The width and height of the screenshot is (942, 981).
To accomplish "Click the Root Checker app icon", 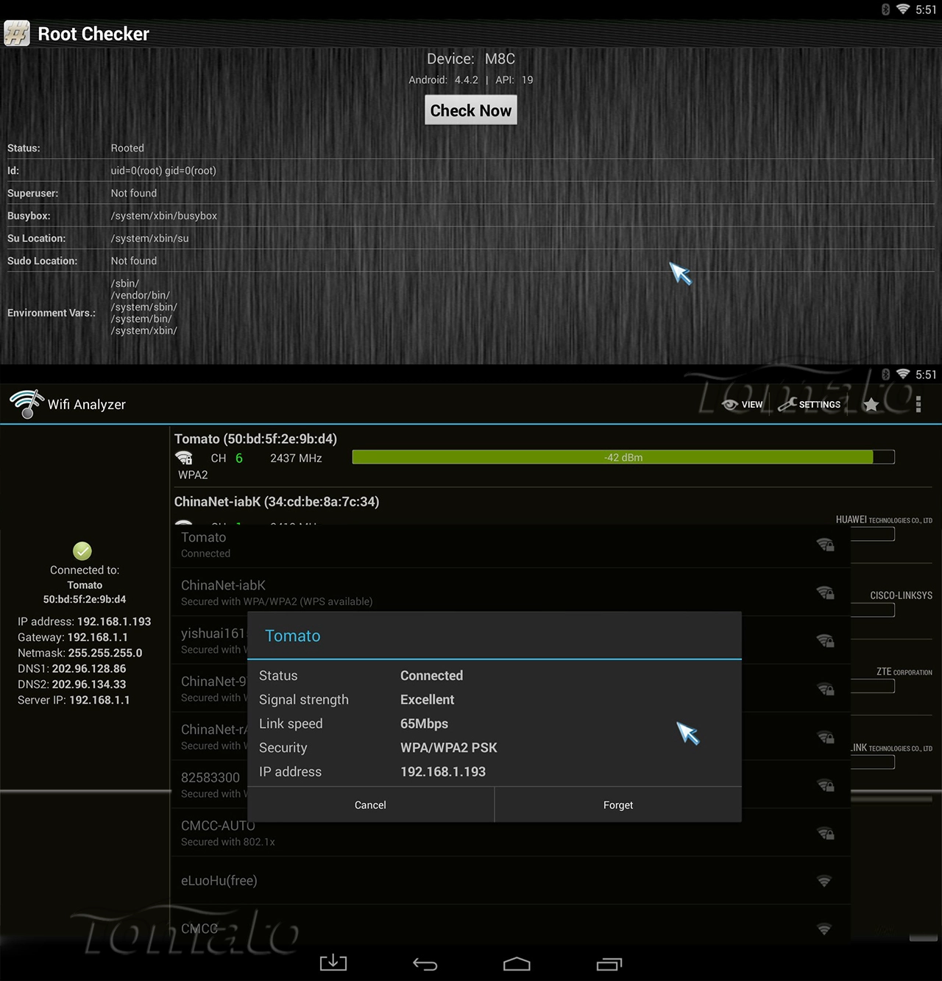I will (17, 34).
